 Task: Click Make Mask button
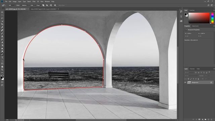pyautogui.click(x=32, y=5)
